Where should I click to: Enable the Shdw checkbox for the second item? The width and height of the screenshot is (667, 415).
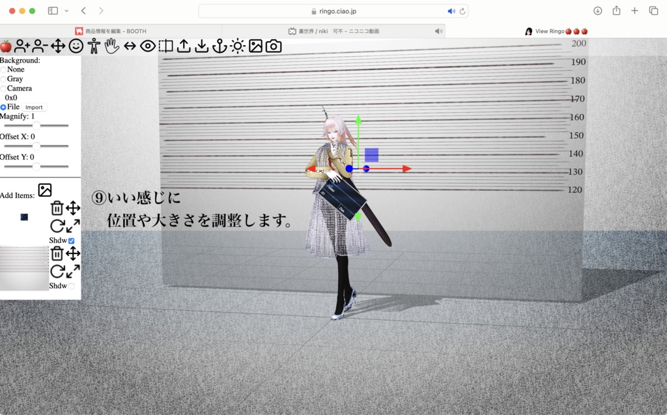(71, 286)
